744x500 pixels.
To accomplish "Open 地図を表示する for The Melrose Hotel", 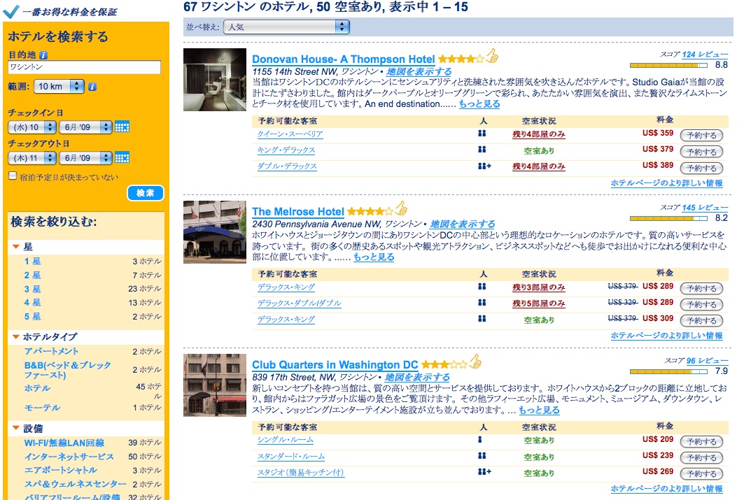I will [x=462, y=224].
